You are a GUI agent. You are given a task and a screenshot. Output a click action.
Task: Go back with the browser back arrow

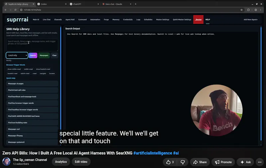click(x=6, y=10)
